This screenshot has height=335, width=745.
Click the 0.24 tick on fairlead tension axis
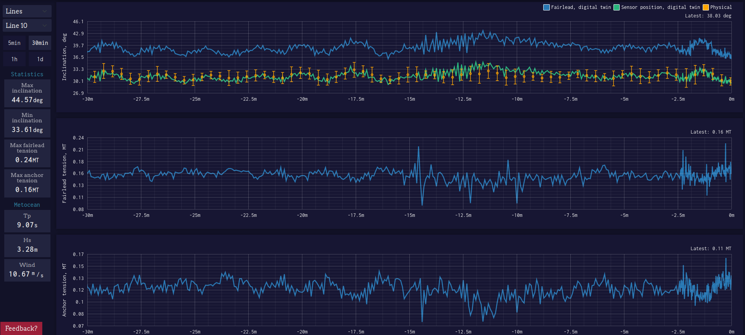(x=78, y=138)
